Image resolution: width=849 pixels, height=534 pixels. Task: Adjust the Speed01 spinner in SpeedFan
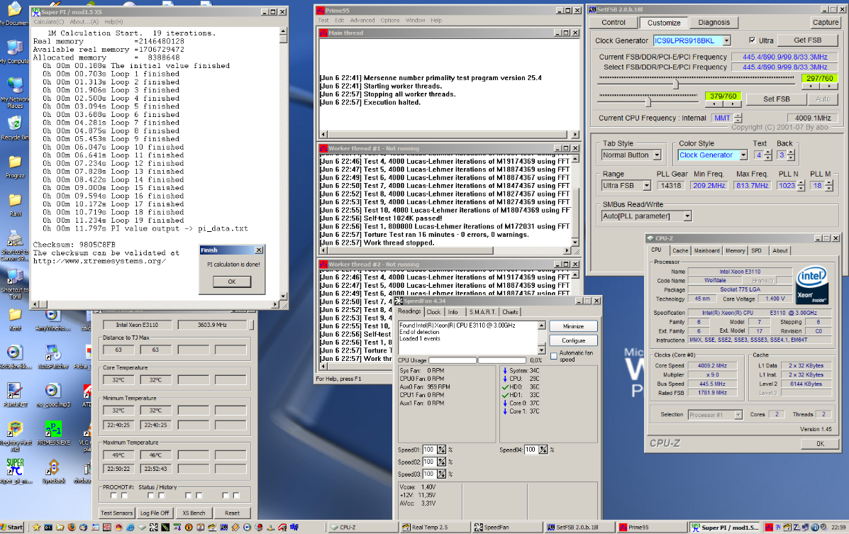coord(442,450)
